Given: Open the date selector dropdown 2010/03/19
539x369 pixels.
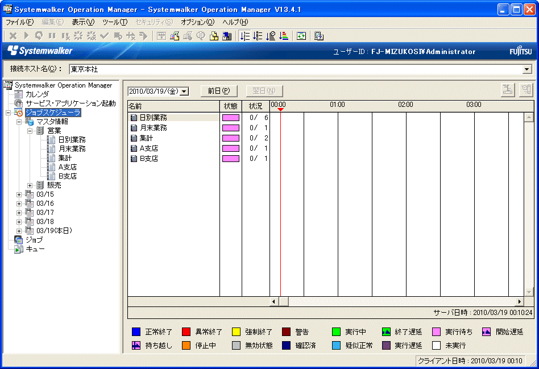Looking at the screenshot, I should (x=184, y=92).
